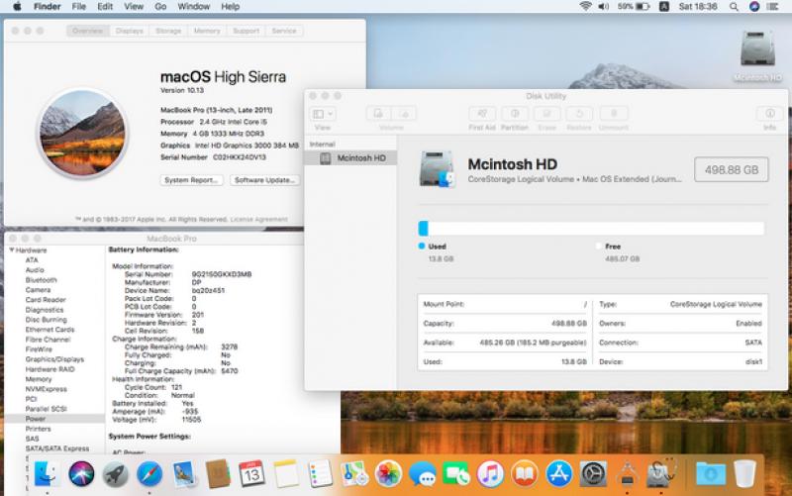The width and height of the screenshot is (792, 496).
Task: Click the System Report... button
Action: coord(191,180)
